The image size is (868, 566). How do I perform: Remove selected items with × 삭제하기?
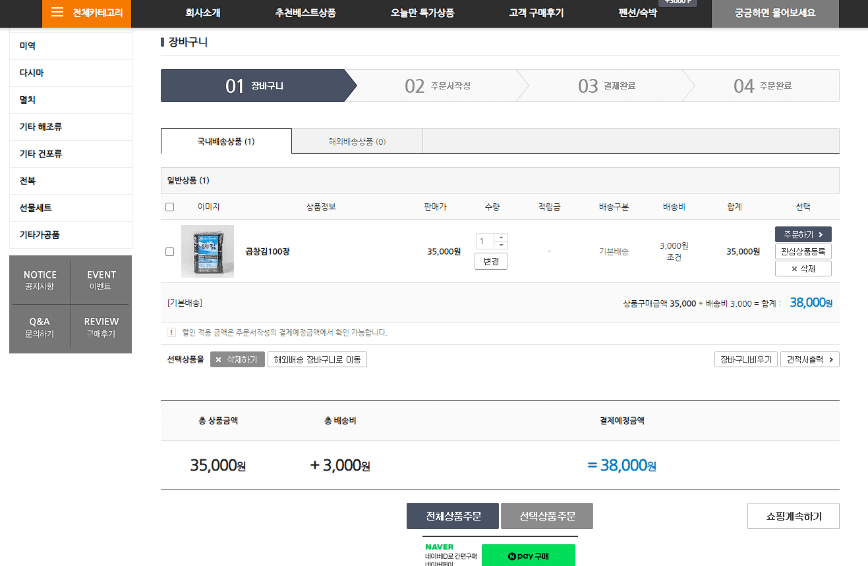[x=237, y=359]
